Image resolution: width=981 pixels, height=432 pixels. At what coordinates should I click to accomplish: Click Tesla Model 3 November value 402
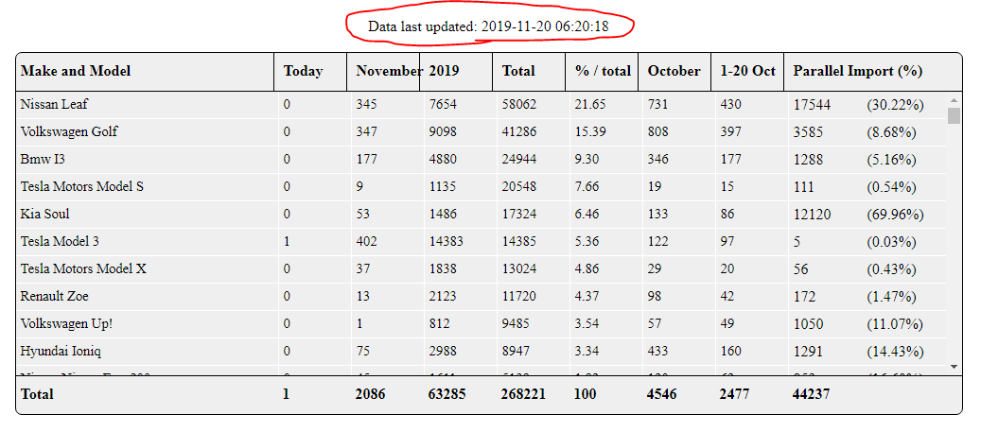point(366,241)
